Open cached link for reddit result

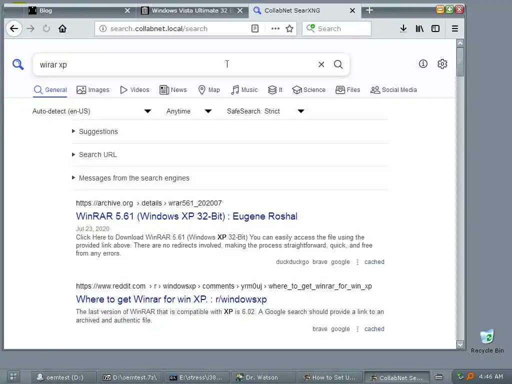pyautogui.click(x=374, y=329)
